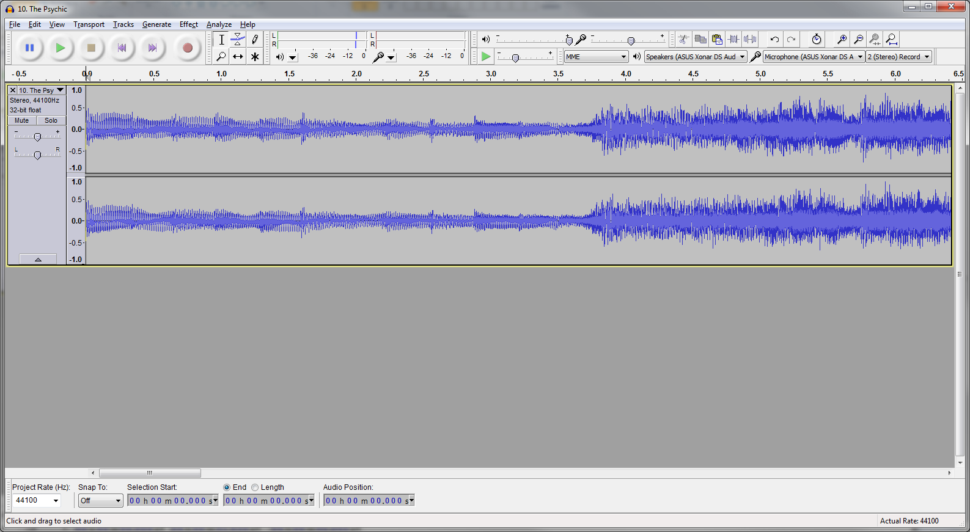
Task: Open the Effect menu
Action: tap(189, 24)
